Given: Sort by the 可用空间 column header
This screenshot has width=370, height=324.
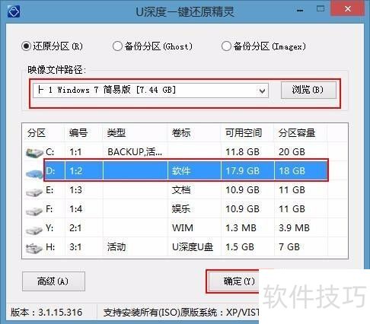Looking at the screenshot, I should pos(244,133).
